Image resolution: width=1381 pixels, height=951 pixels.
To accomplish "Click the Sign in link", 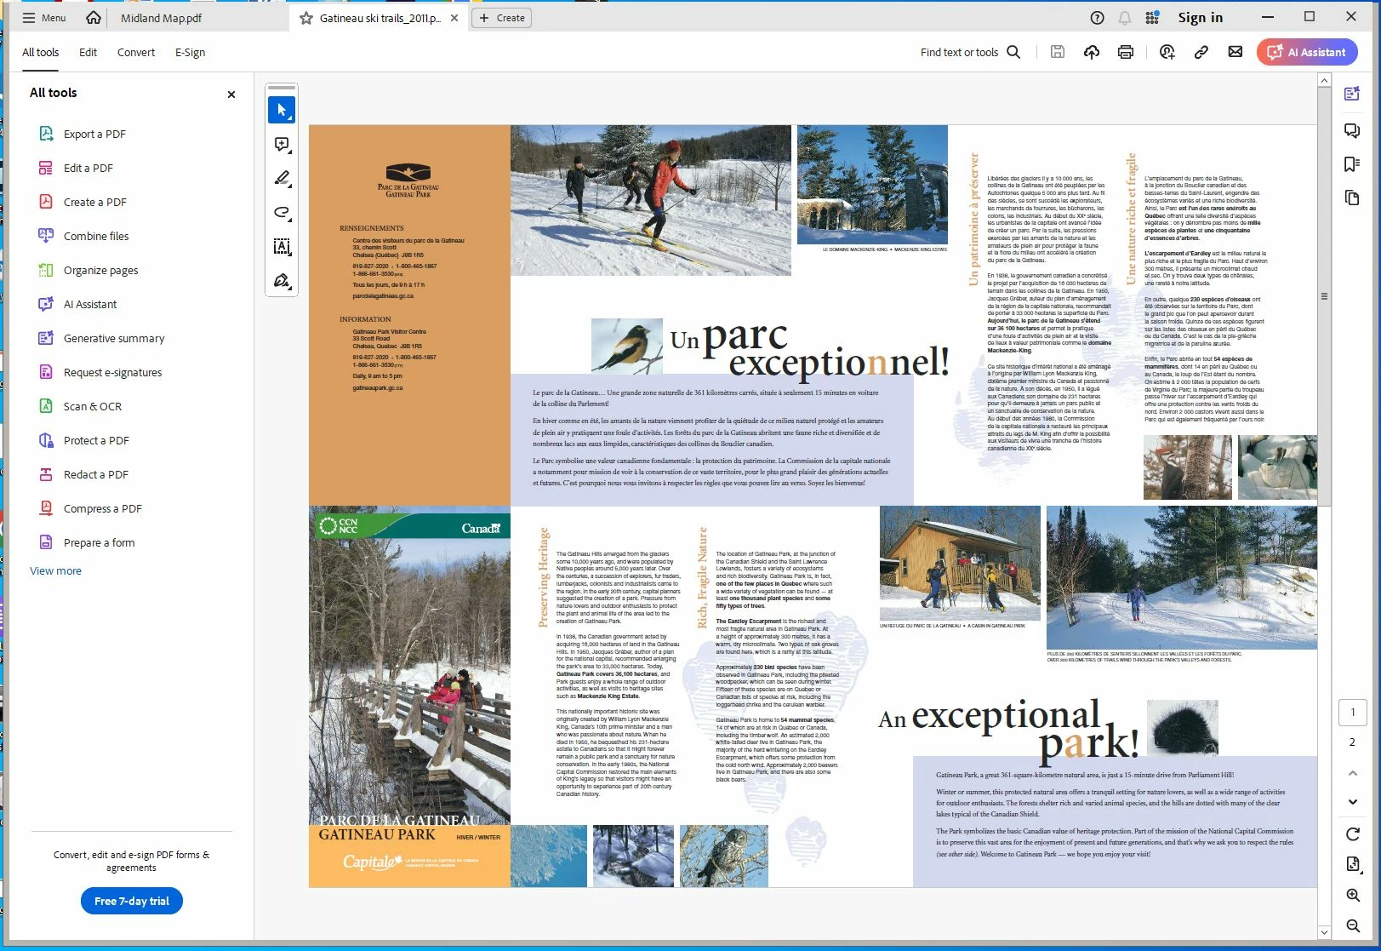I will [1201, 18].
